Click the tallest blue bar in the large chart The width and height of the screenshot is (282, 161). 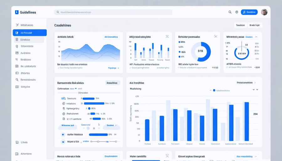coord(247,122)
